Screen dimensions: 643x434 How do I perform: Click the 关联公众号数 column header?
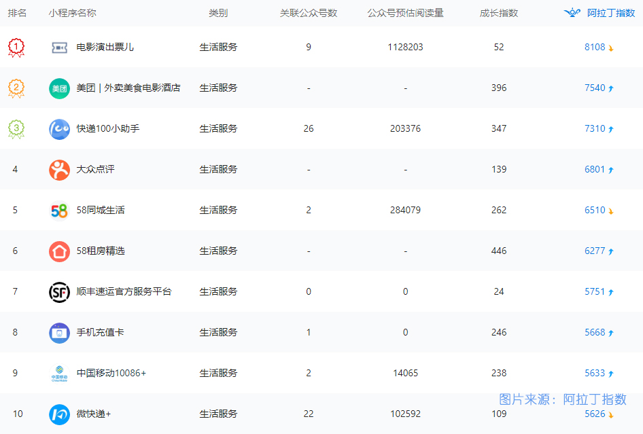click(309, 13)
